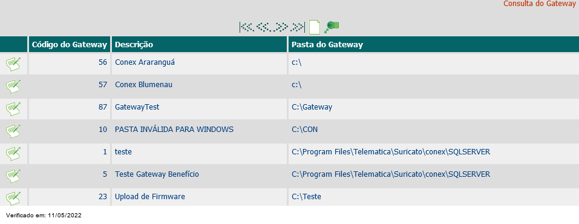This screenshot has height=224, width=579.
Task: Open the search/filter gateway icon
Action: [332, 27]
